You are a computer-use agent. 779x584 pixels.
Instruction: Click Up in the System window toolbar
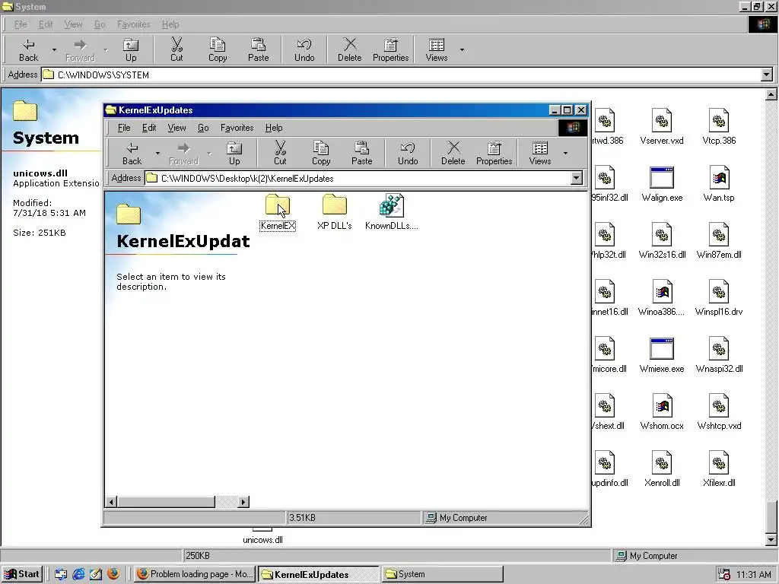coord(131,50)
